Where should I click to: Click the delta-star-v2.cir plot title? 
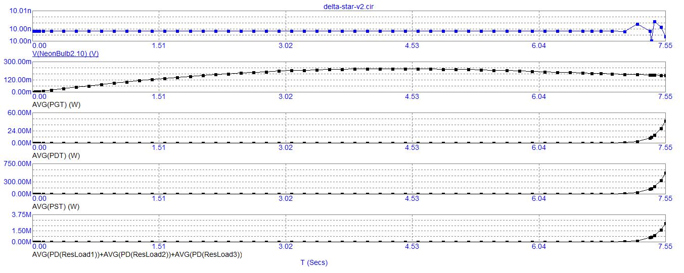[349, 6]
